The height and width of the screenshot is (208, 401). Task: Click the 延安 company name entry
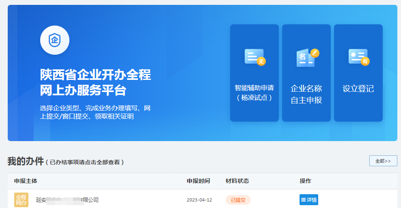(x=67, y=200)
